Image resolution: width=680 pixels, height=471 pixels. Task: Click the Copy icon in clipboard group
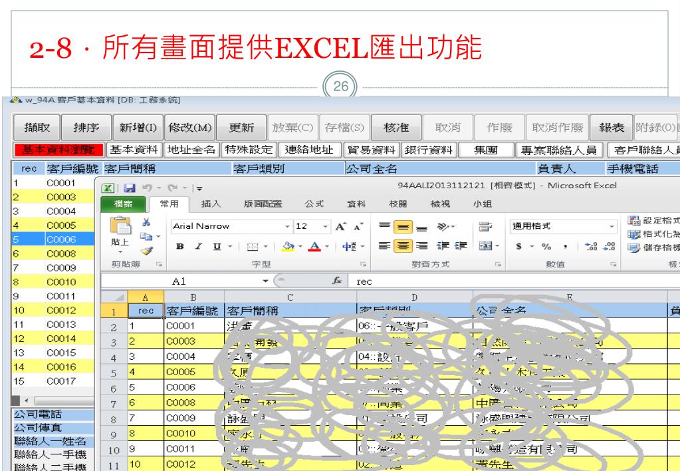[x=146, y=236]
